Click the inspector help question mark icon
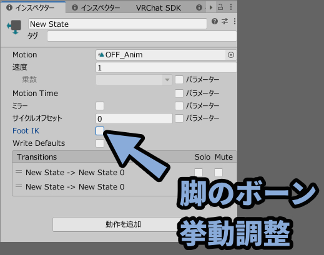The height and width of the screenshot is (255, 324). (x=215, y=21)
